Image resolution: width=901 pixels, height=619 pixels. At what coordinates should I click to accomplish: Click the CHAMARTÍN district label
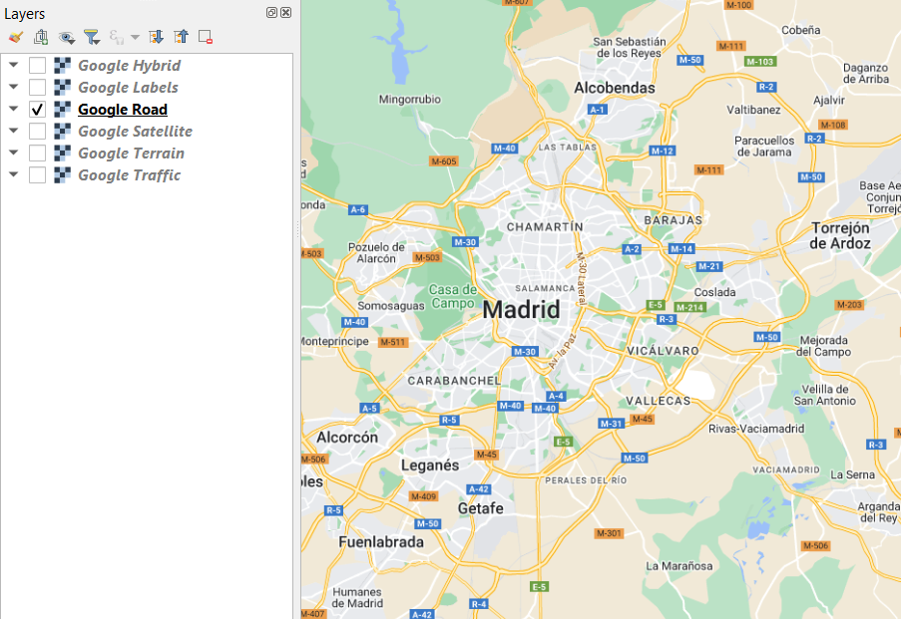tap(545, 227)
